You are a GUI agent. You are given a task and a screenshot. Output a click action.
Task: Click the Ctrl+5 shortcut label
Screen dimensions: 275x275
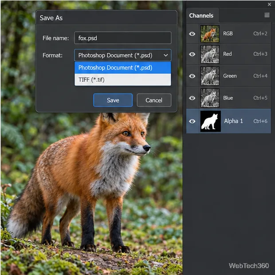pos(260,98)
